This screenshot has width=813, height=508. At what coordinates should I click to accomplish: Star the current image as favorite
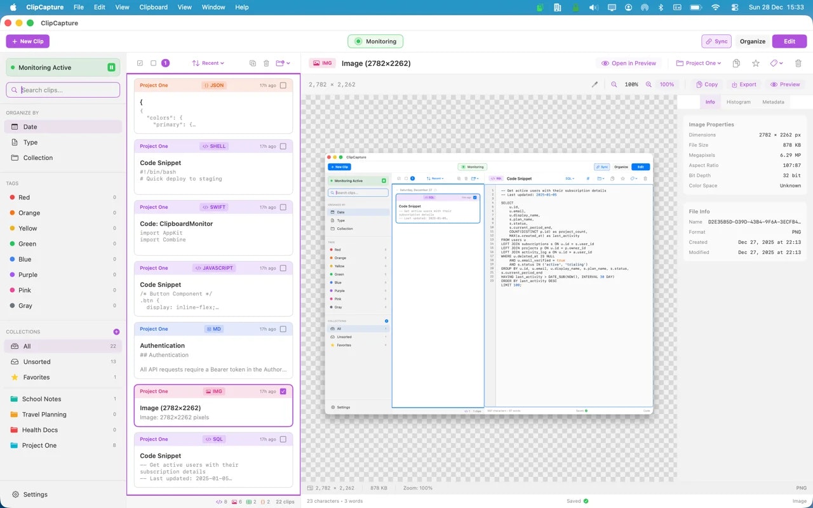point(756,63)
